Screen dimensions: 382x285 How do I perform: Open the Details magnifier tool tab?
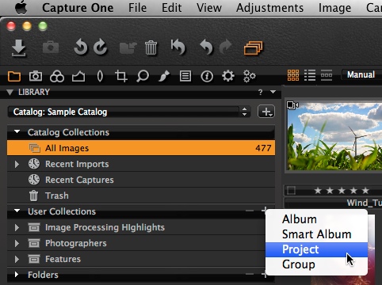(x=143, y=76)
